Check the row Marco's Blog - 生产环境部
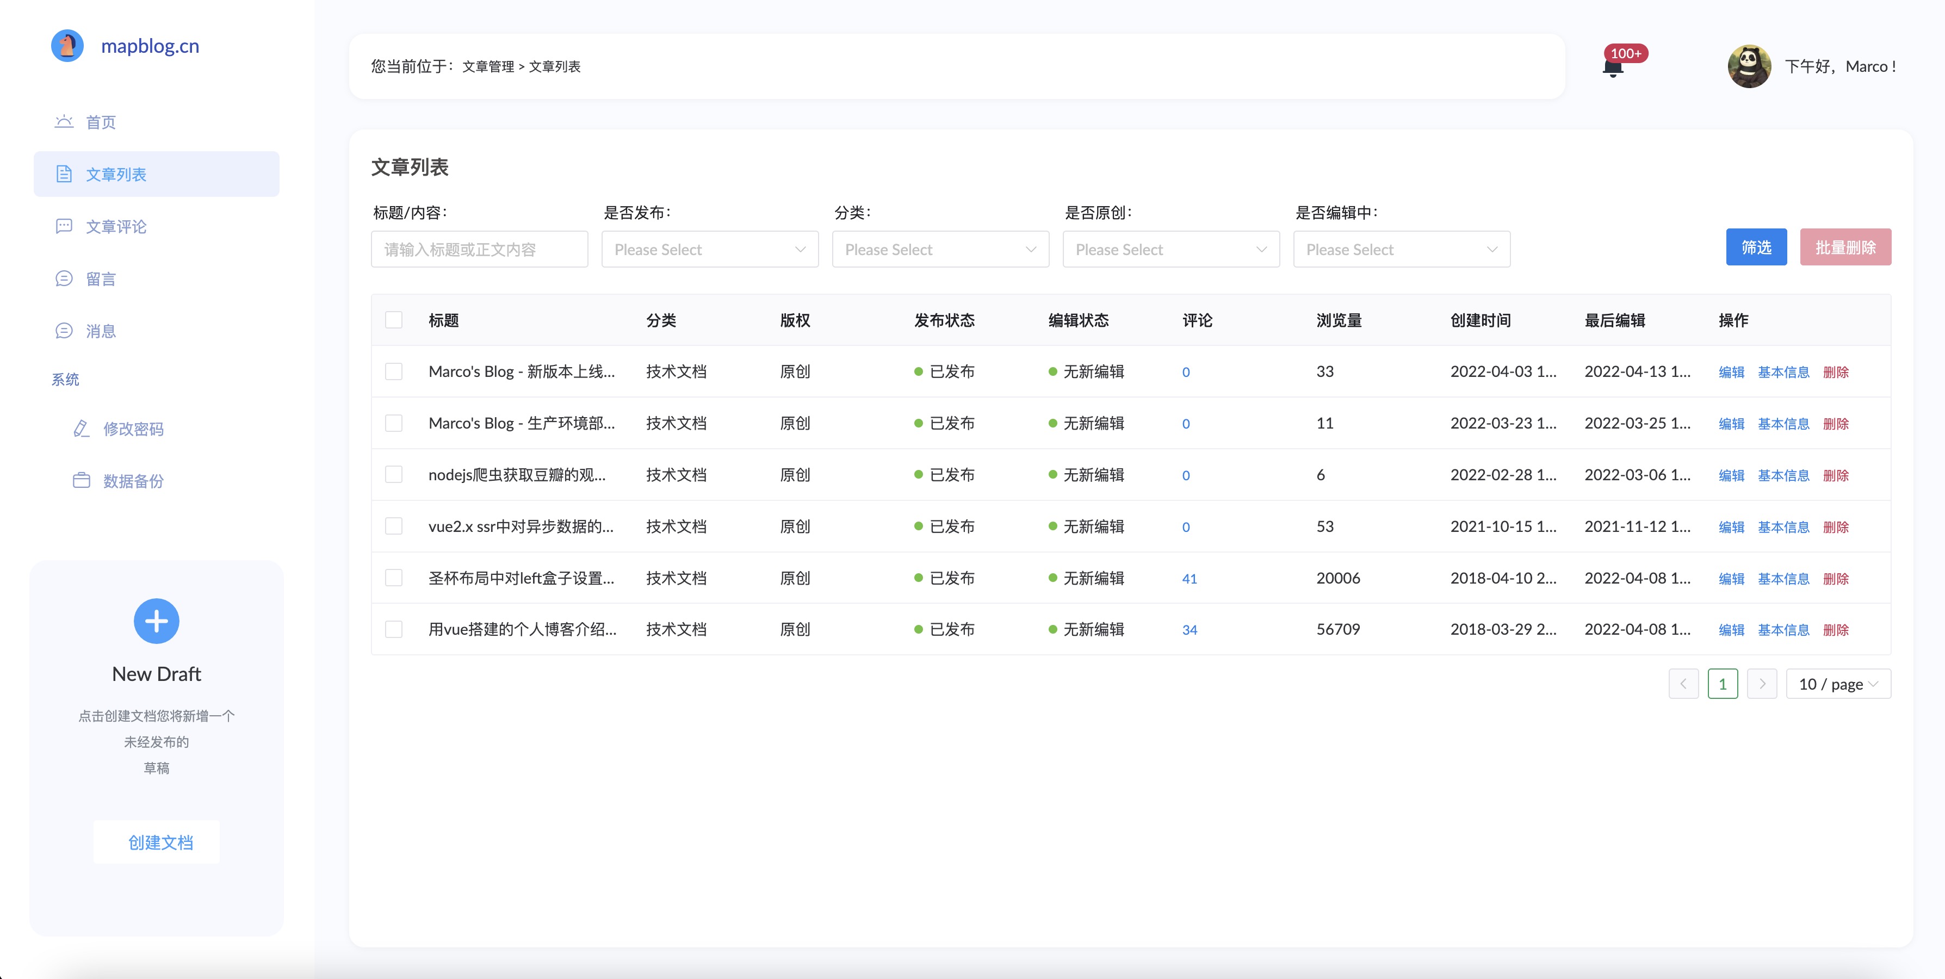Screen dimensions: 1945x979 tap(393, 423)
